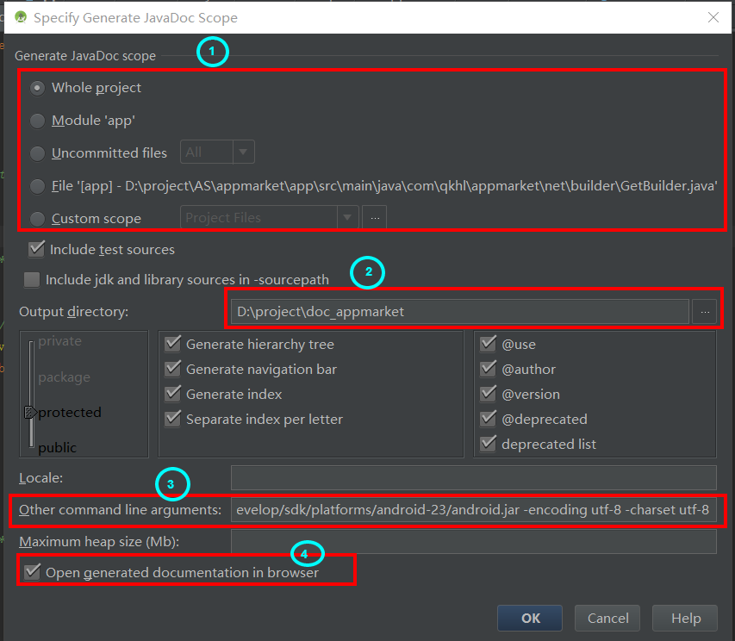Toggle Generate navigation bar checkbox
This screenshot has width=735, height=641.
click(173, 369)
